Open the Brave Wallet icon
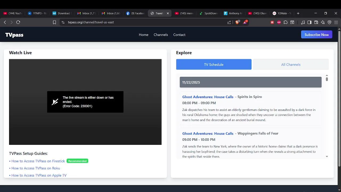 (x=316, y=22)
